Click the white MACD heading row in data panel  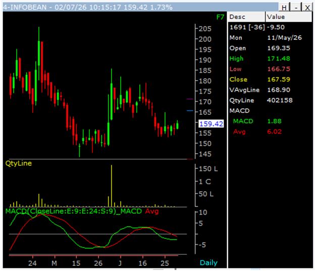click(239, 111)
